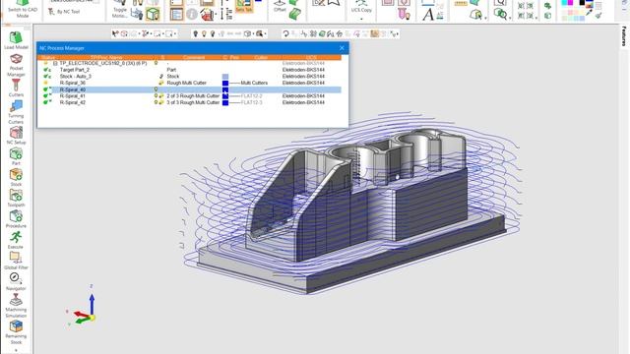Click the Multi Cutters cutter cell
The width and height of the screenshot is (630, 354).
(254, 83)
